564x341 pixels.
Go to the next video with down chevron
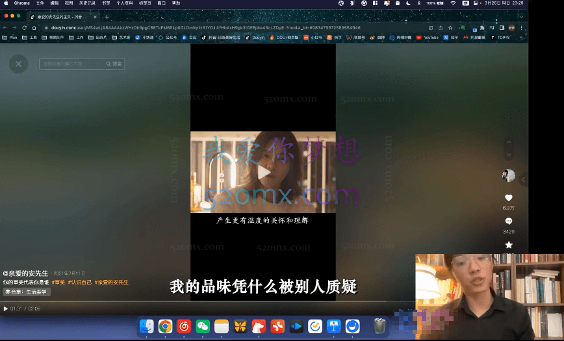point(509,155)
